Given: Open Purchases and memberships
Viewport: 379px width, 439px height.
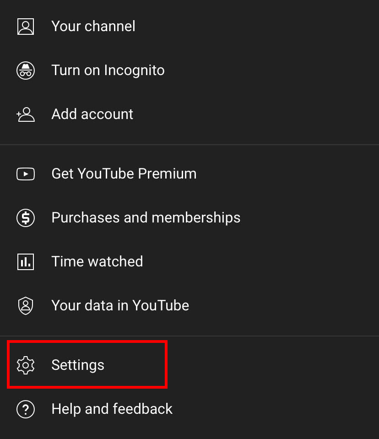Looking at the screenshot, I should pos(146,218).
